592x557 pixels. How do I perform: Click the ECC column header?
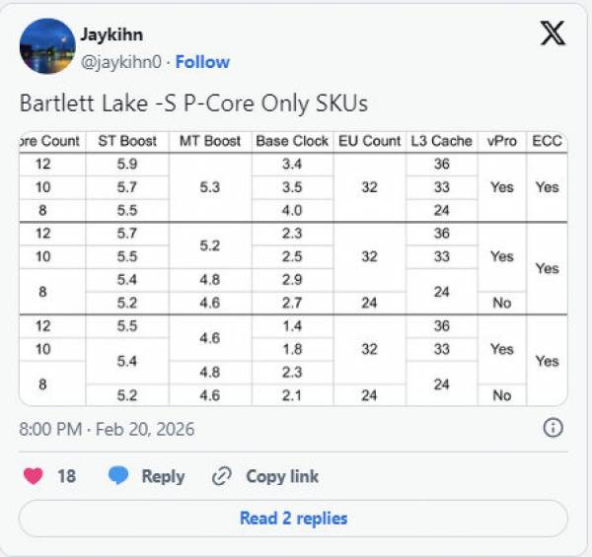547,141
